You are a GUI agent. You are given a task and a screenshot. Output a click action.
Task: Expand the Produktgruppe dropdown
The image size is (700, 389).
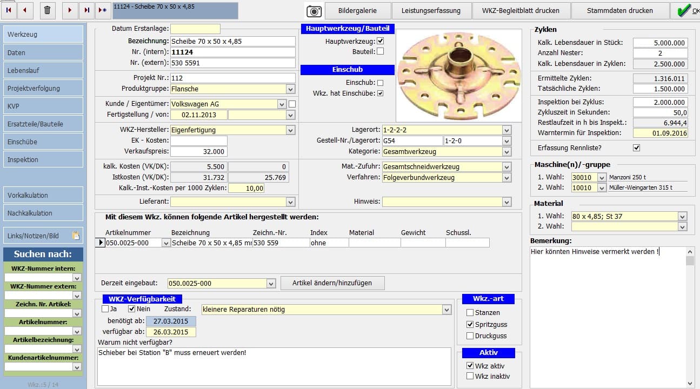pos(291,89)
